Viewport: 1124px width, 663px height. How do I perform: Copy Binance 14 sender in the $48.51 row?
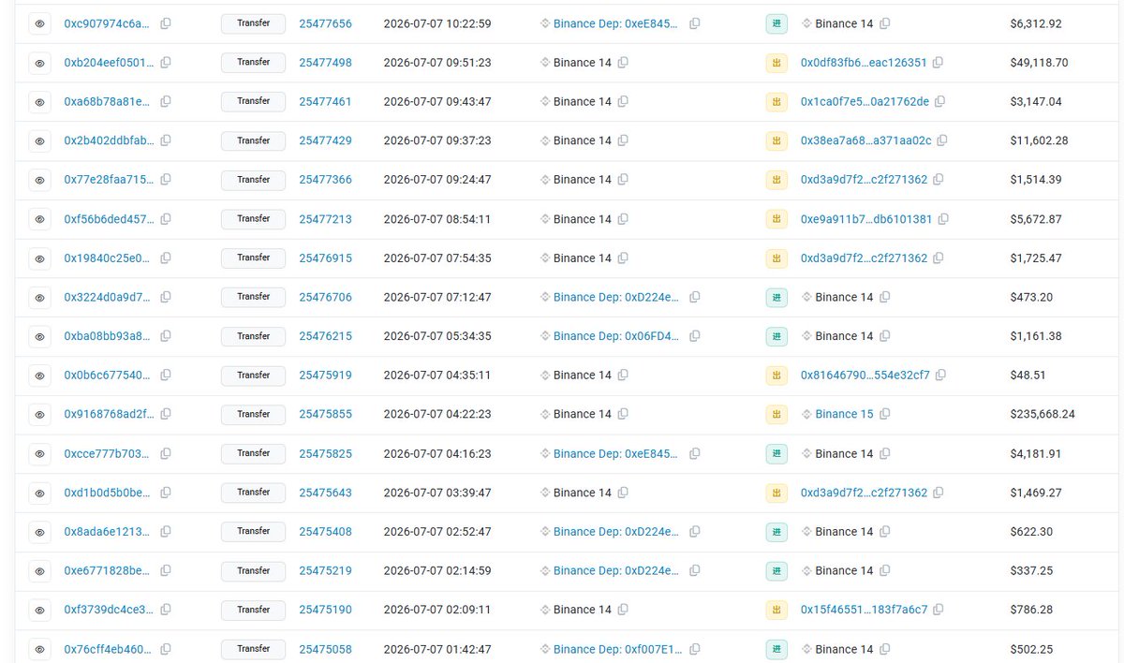coord(623,375)
